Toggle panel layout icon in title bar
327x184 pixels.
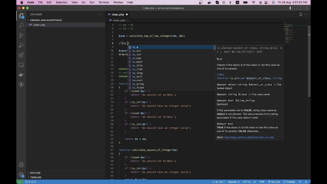[296, 8]
